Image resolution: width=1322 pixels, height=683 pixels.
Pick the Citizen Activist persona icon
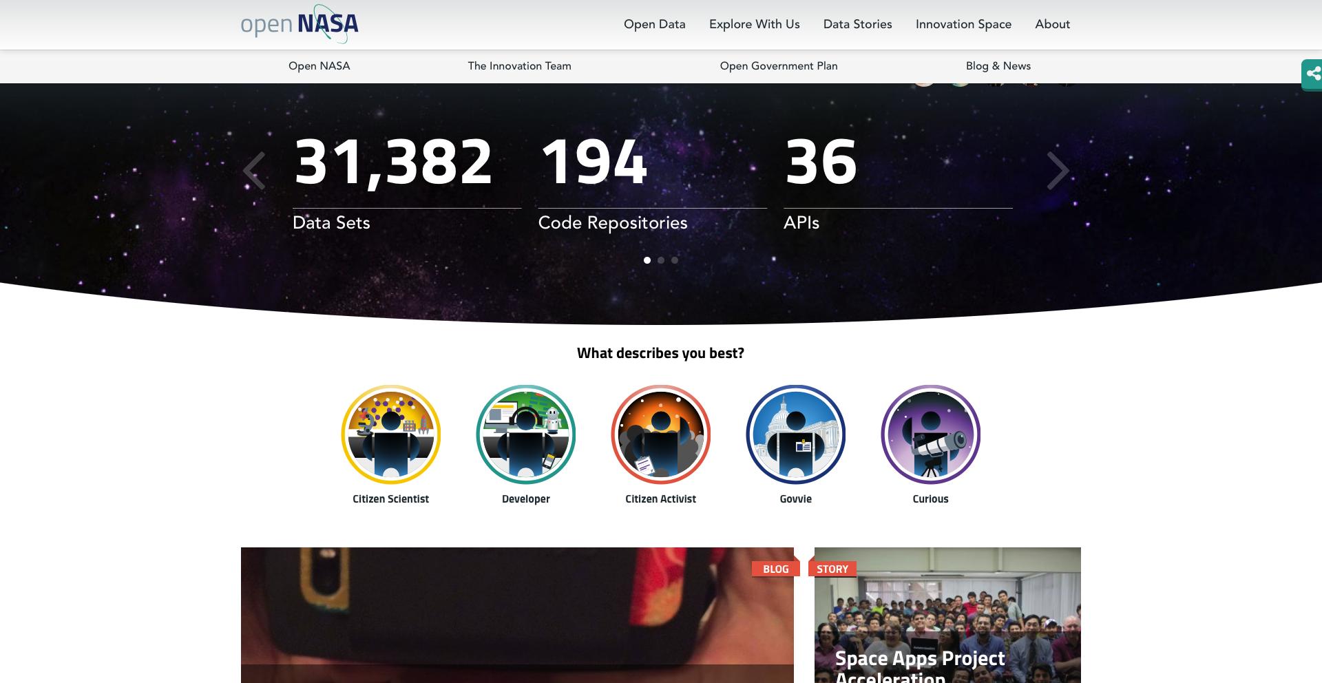click(x=661, y=434)
